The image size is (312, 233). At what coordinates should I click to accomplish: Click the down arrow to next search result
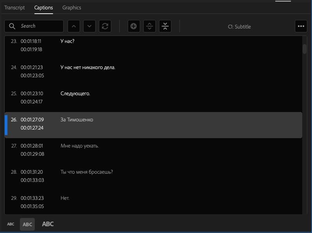click(x=89, y=26)
